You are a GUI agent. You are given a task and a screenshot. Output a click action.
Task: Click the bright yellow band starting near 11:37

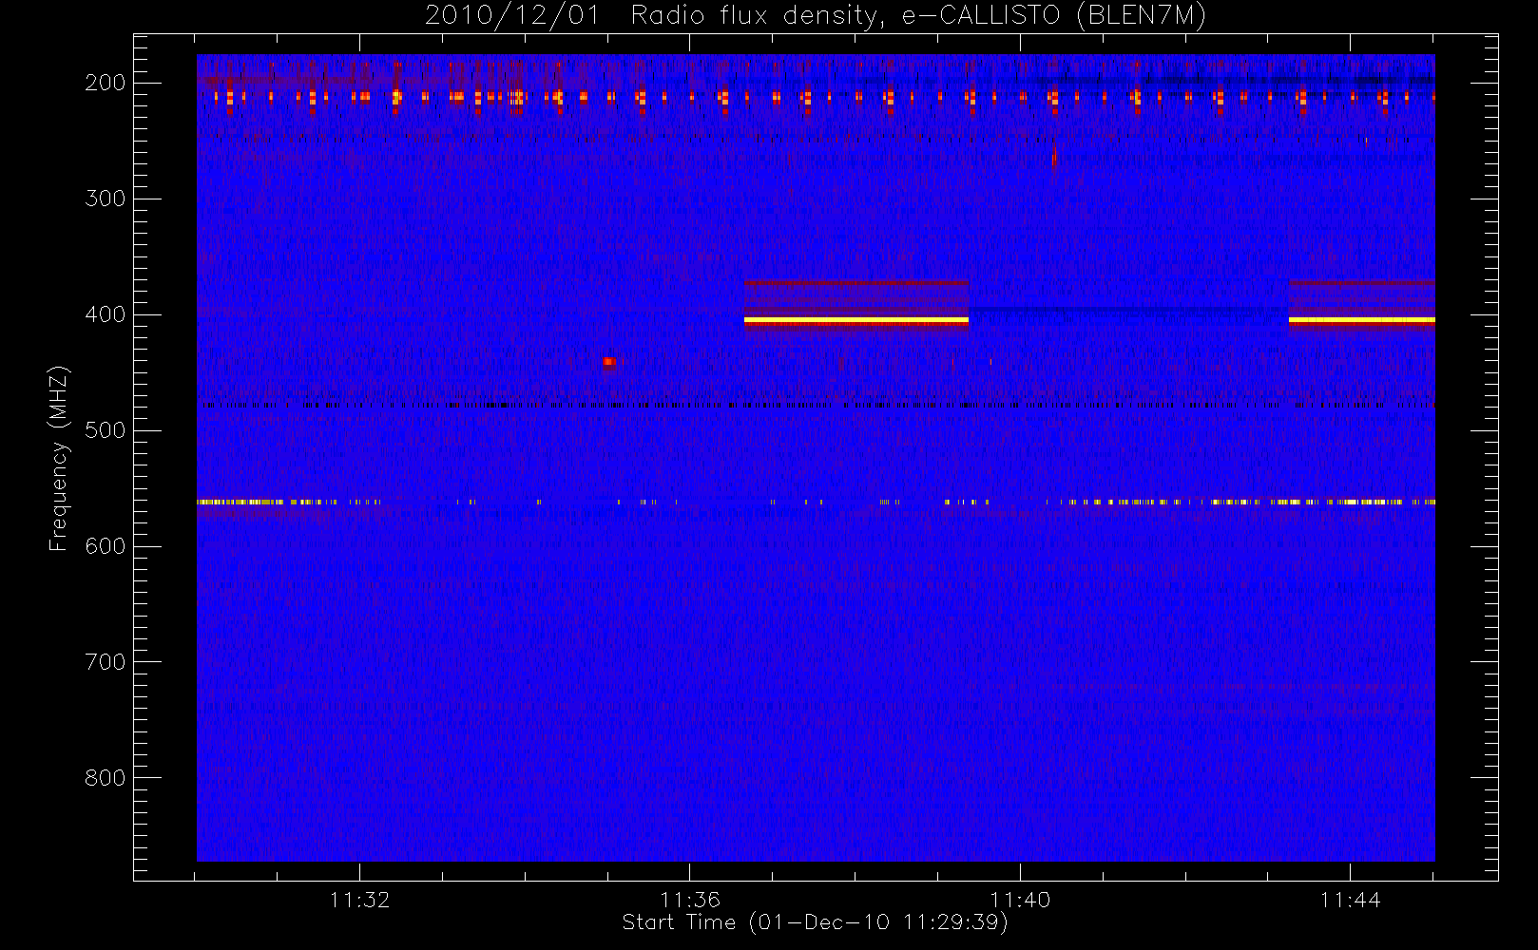tap(856, 321)
